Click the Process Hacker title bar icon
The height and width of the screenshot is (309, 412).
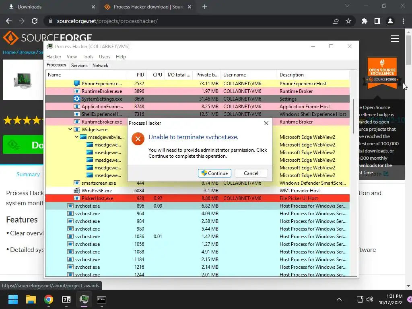click(x=49, y=47)
